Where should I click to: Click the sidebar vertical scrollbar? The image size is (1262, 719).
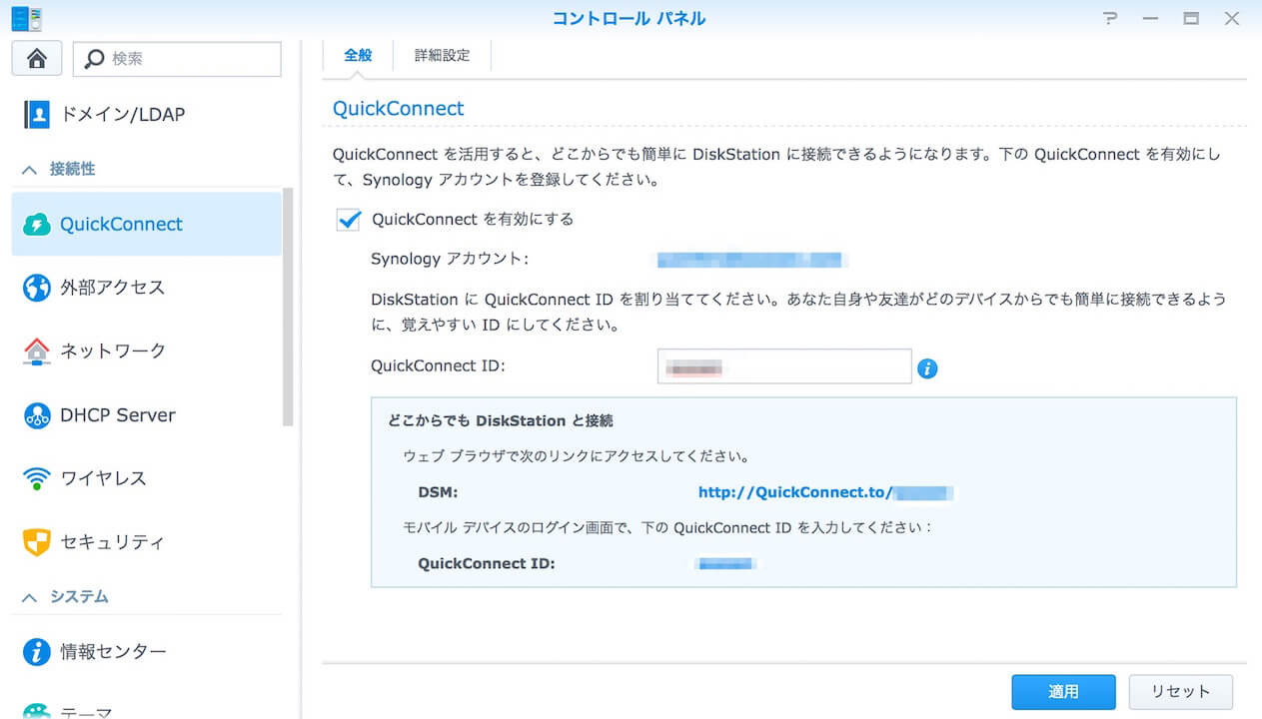[x=289, y=307]
